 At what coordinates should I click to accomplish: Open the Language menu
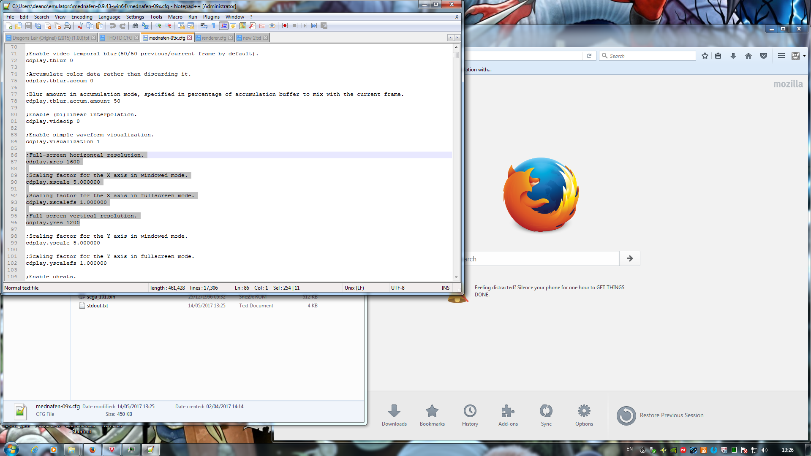click(x=109, y=17)
